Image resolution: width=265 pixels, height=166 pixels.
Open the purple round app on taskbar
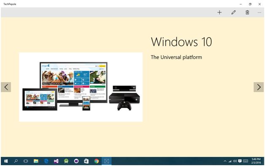[76, 161]
